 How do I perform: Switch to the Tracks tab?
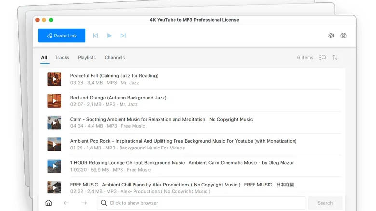point(62,58)
